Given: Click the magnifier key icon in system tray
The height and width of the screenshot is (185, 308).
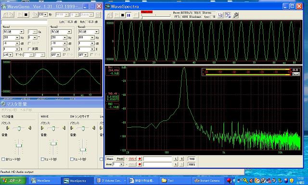Looking at the screenshot, I should point(245,181).
